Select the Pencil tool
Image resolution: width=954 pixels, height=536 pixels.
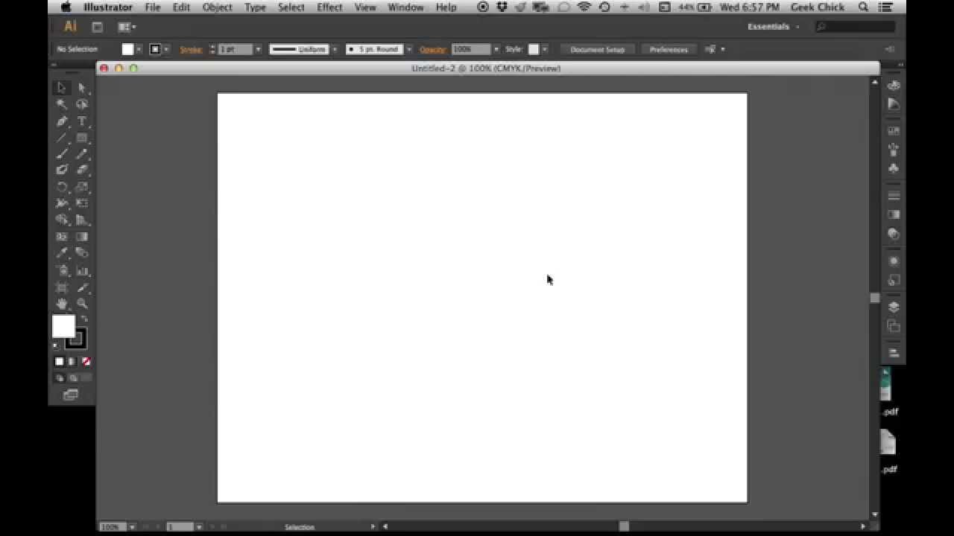[x=82, y=154]
